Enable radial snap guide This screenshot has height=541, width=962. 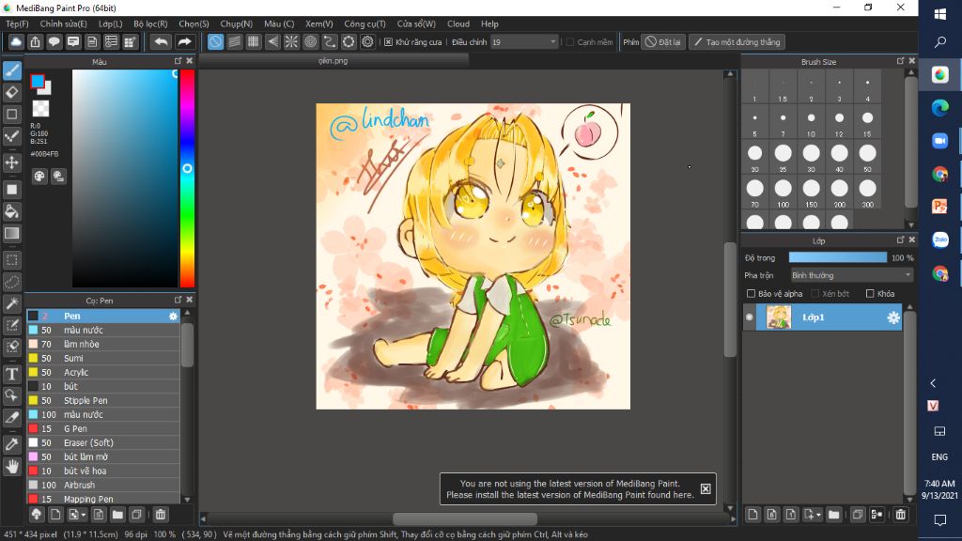click(x=291, y=41)
